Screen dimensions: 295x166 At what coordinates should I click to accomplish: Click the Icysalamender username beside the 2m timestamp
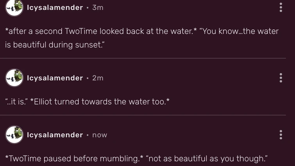[x=55, y=78]
